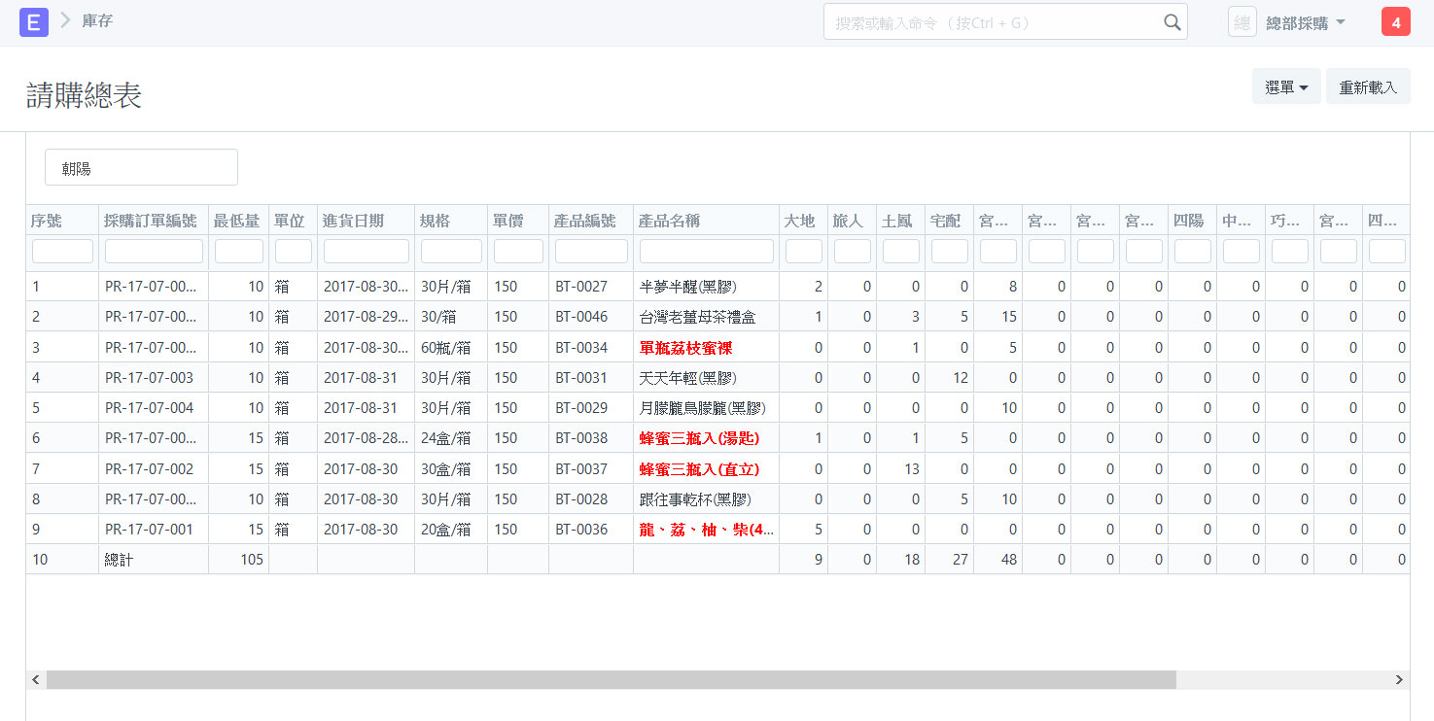Click the user avatar icon
1434x721 pixels.
coord(1242,22)
